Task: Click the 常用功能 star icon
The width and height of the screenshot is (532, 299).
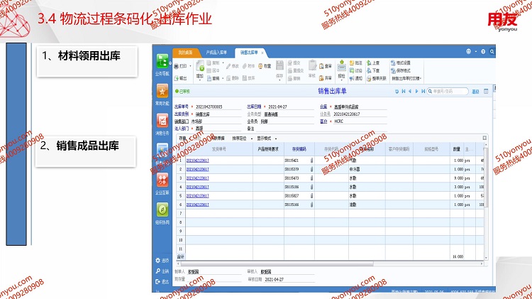Action: 162,92
